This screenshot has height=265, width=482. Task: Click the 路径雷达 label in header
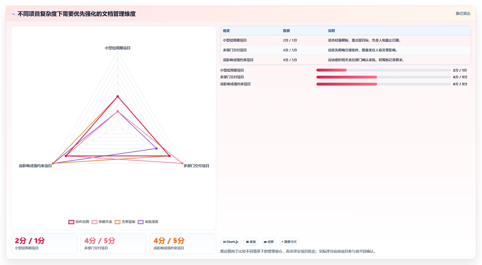tap(463, 13)
